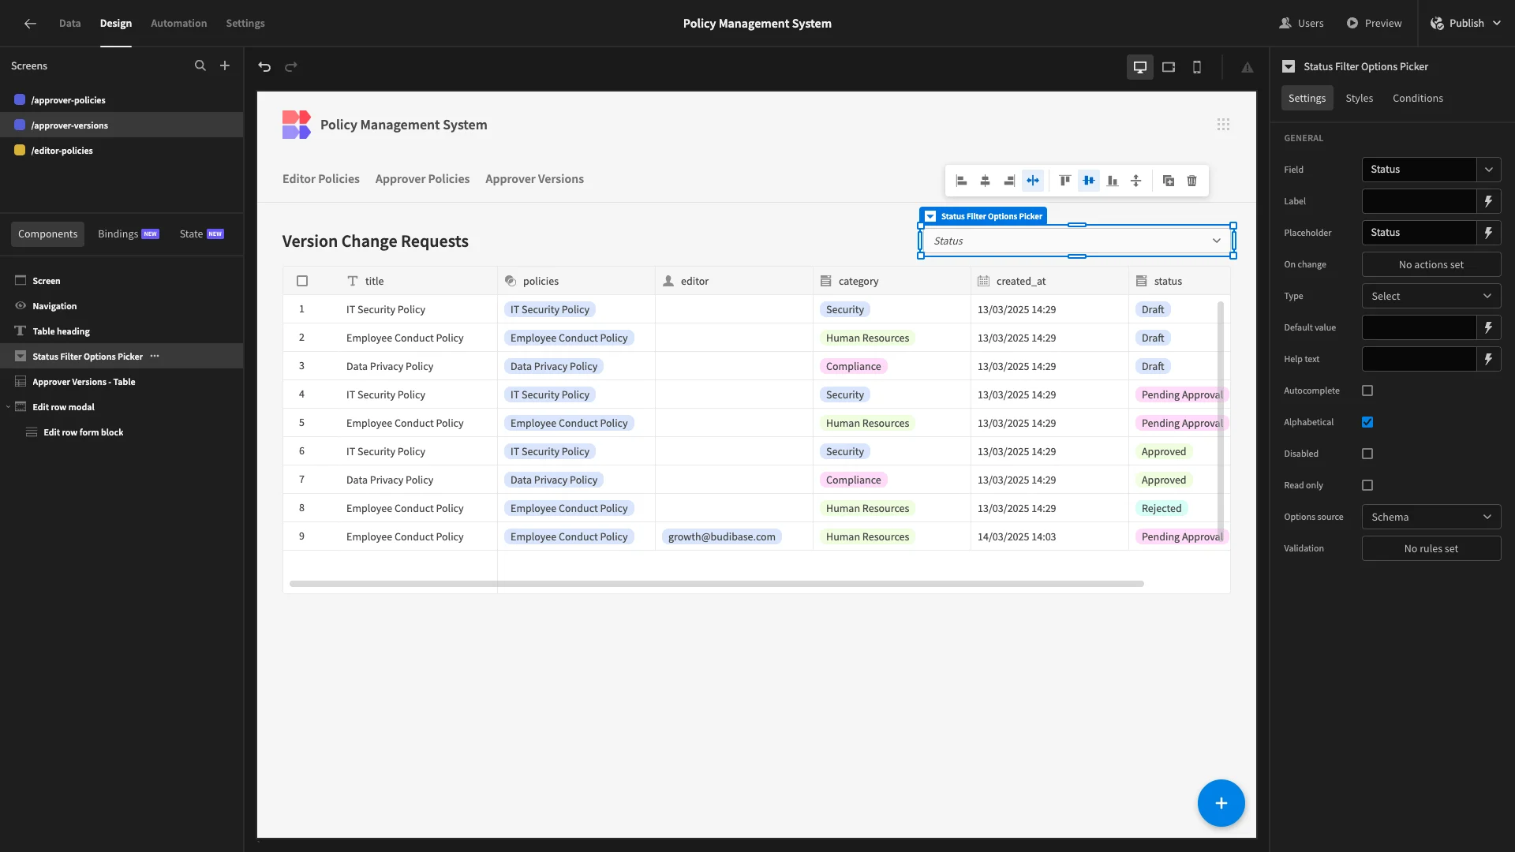Screen dimensions: 1515x852
Task: Select the /approver-policies screen
Action: 122,100
